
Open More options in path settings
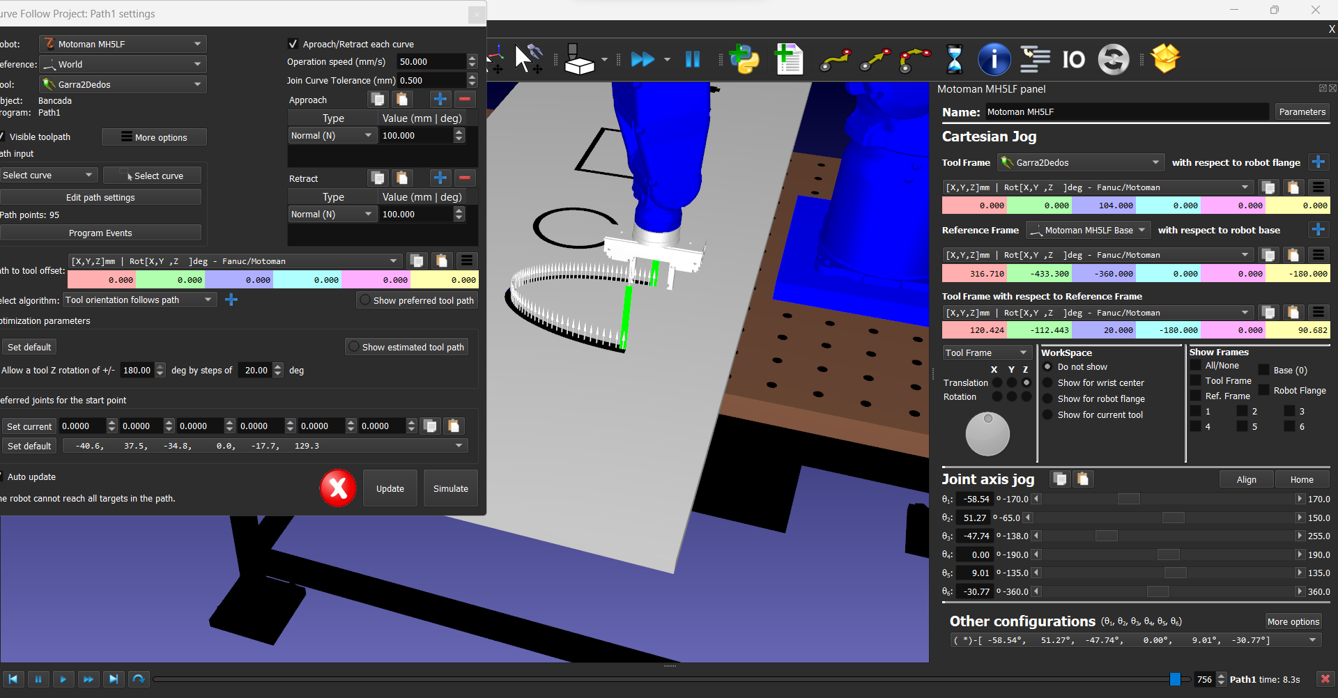(154, 137)
